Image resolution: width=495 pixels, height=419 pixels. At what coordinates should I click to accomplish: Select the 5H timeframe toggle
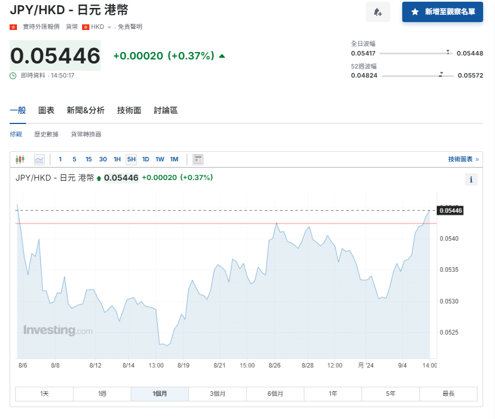(x=131, y=159)
